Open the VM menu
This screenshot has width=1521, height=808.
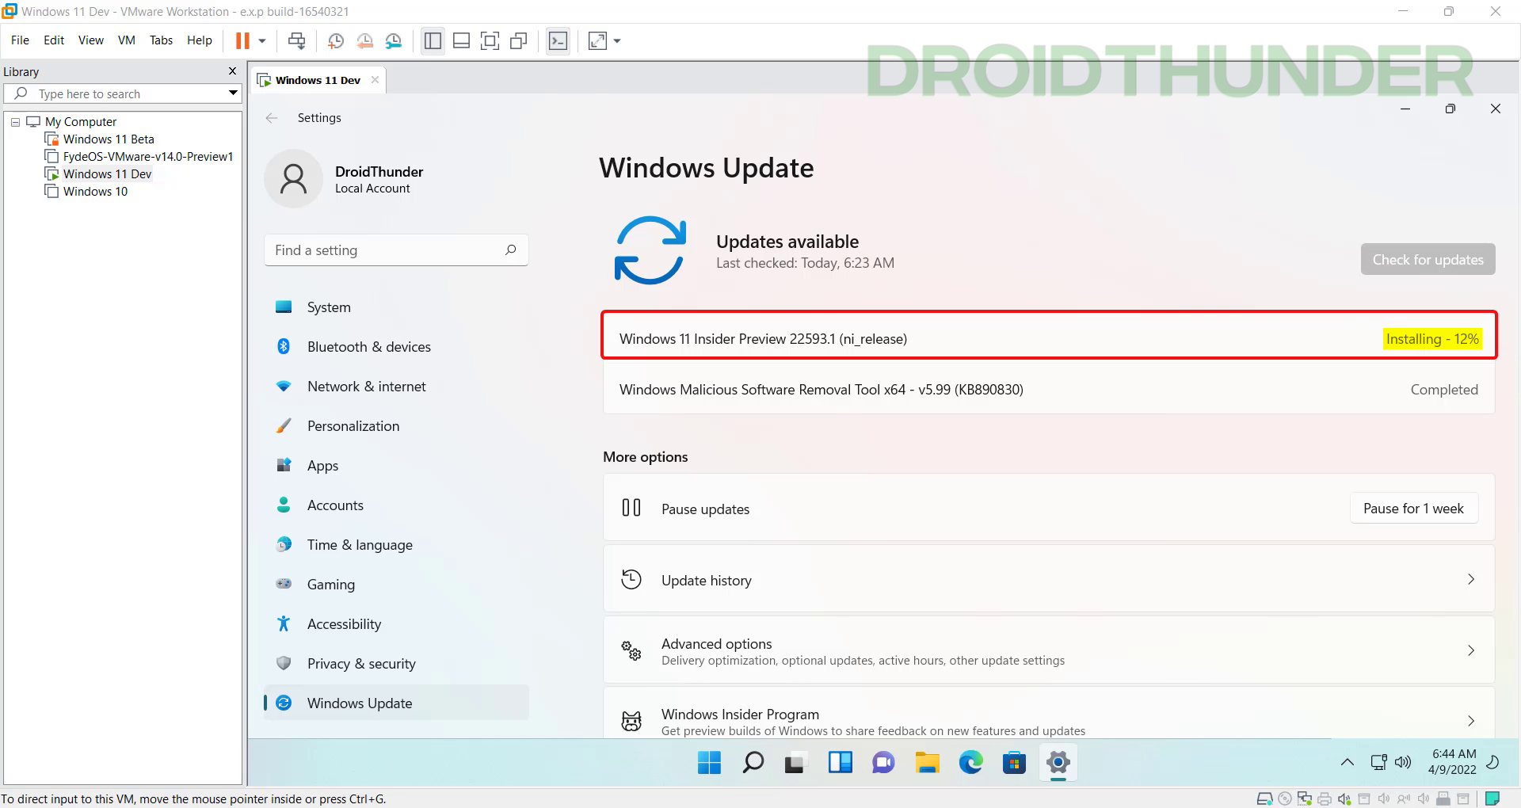coord(126,40)
